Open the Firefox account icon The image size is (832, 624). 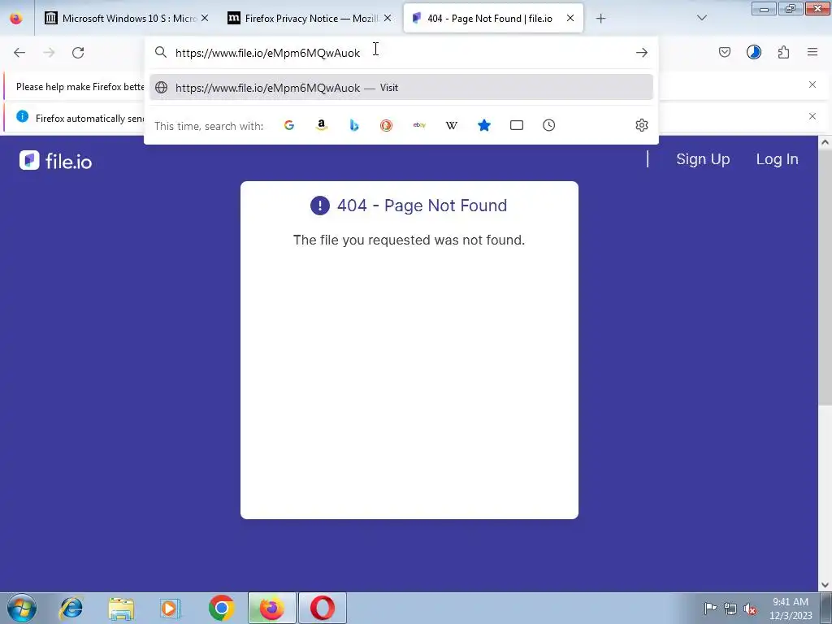click(x=753, y=52)
